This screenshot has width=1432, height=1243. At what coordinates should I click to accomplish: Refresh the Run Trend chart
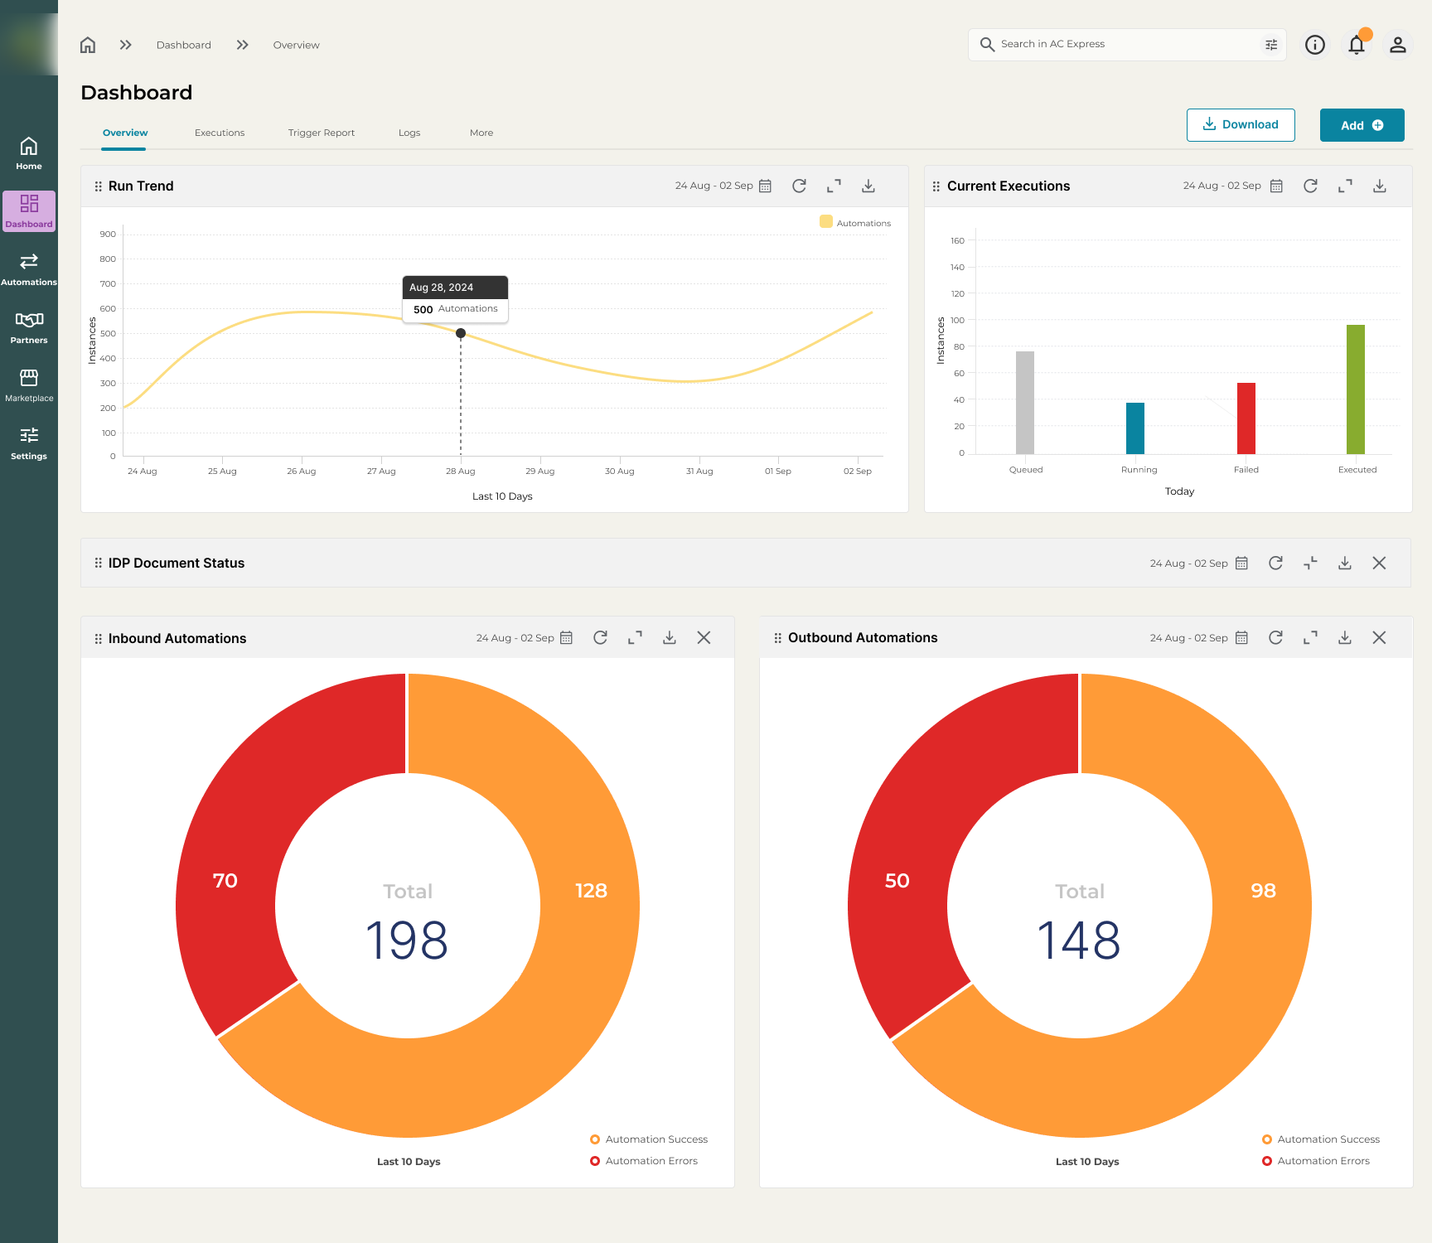[x=799, y=186]
